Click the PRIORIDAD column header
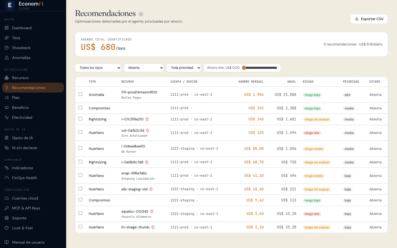This screenshot has height=248, width=397. [351, 82]
